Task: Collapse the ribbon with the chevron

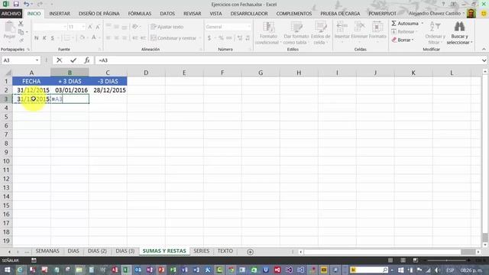Action: (484, 49)
